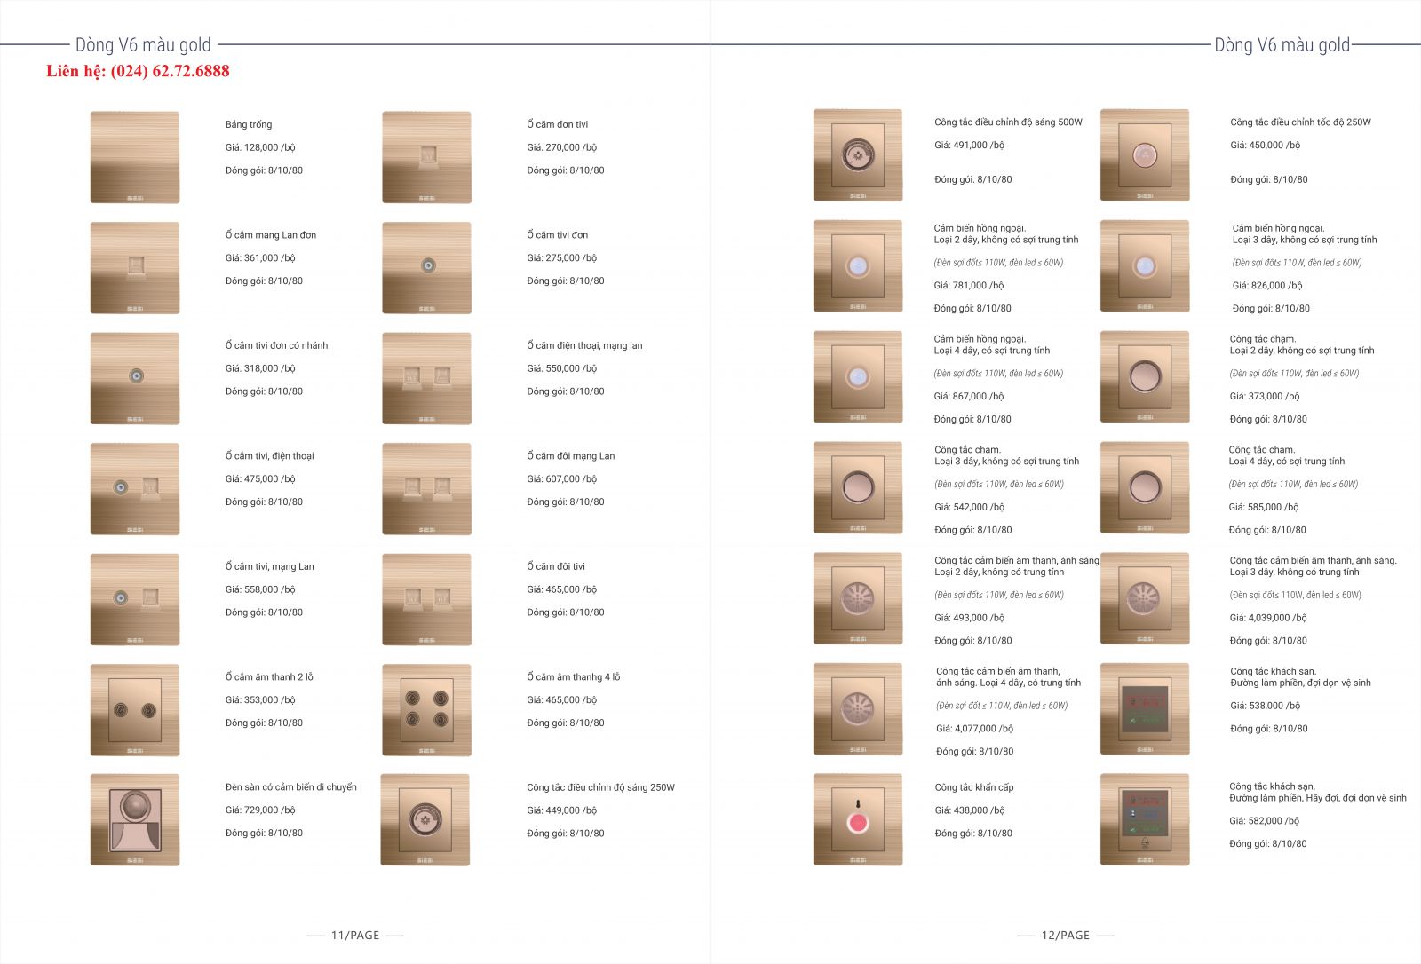
Task: Click the Ổ cắm đôi mạng Lan image
Action: tap(426, 488)
